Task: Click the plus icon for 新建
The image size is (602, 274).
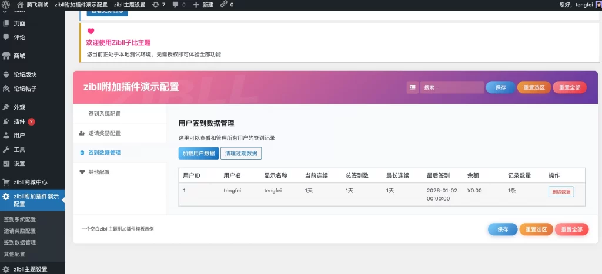Action: 196,5
